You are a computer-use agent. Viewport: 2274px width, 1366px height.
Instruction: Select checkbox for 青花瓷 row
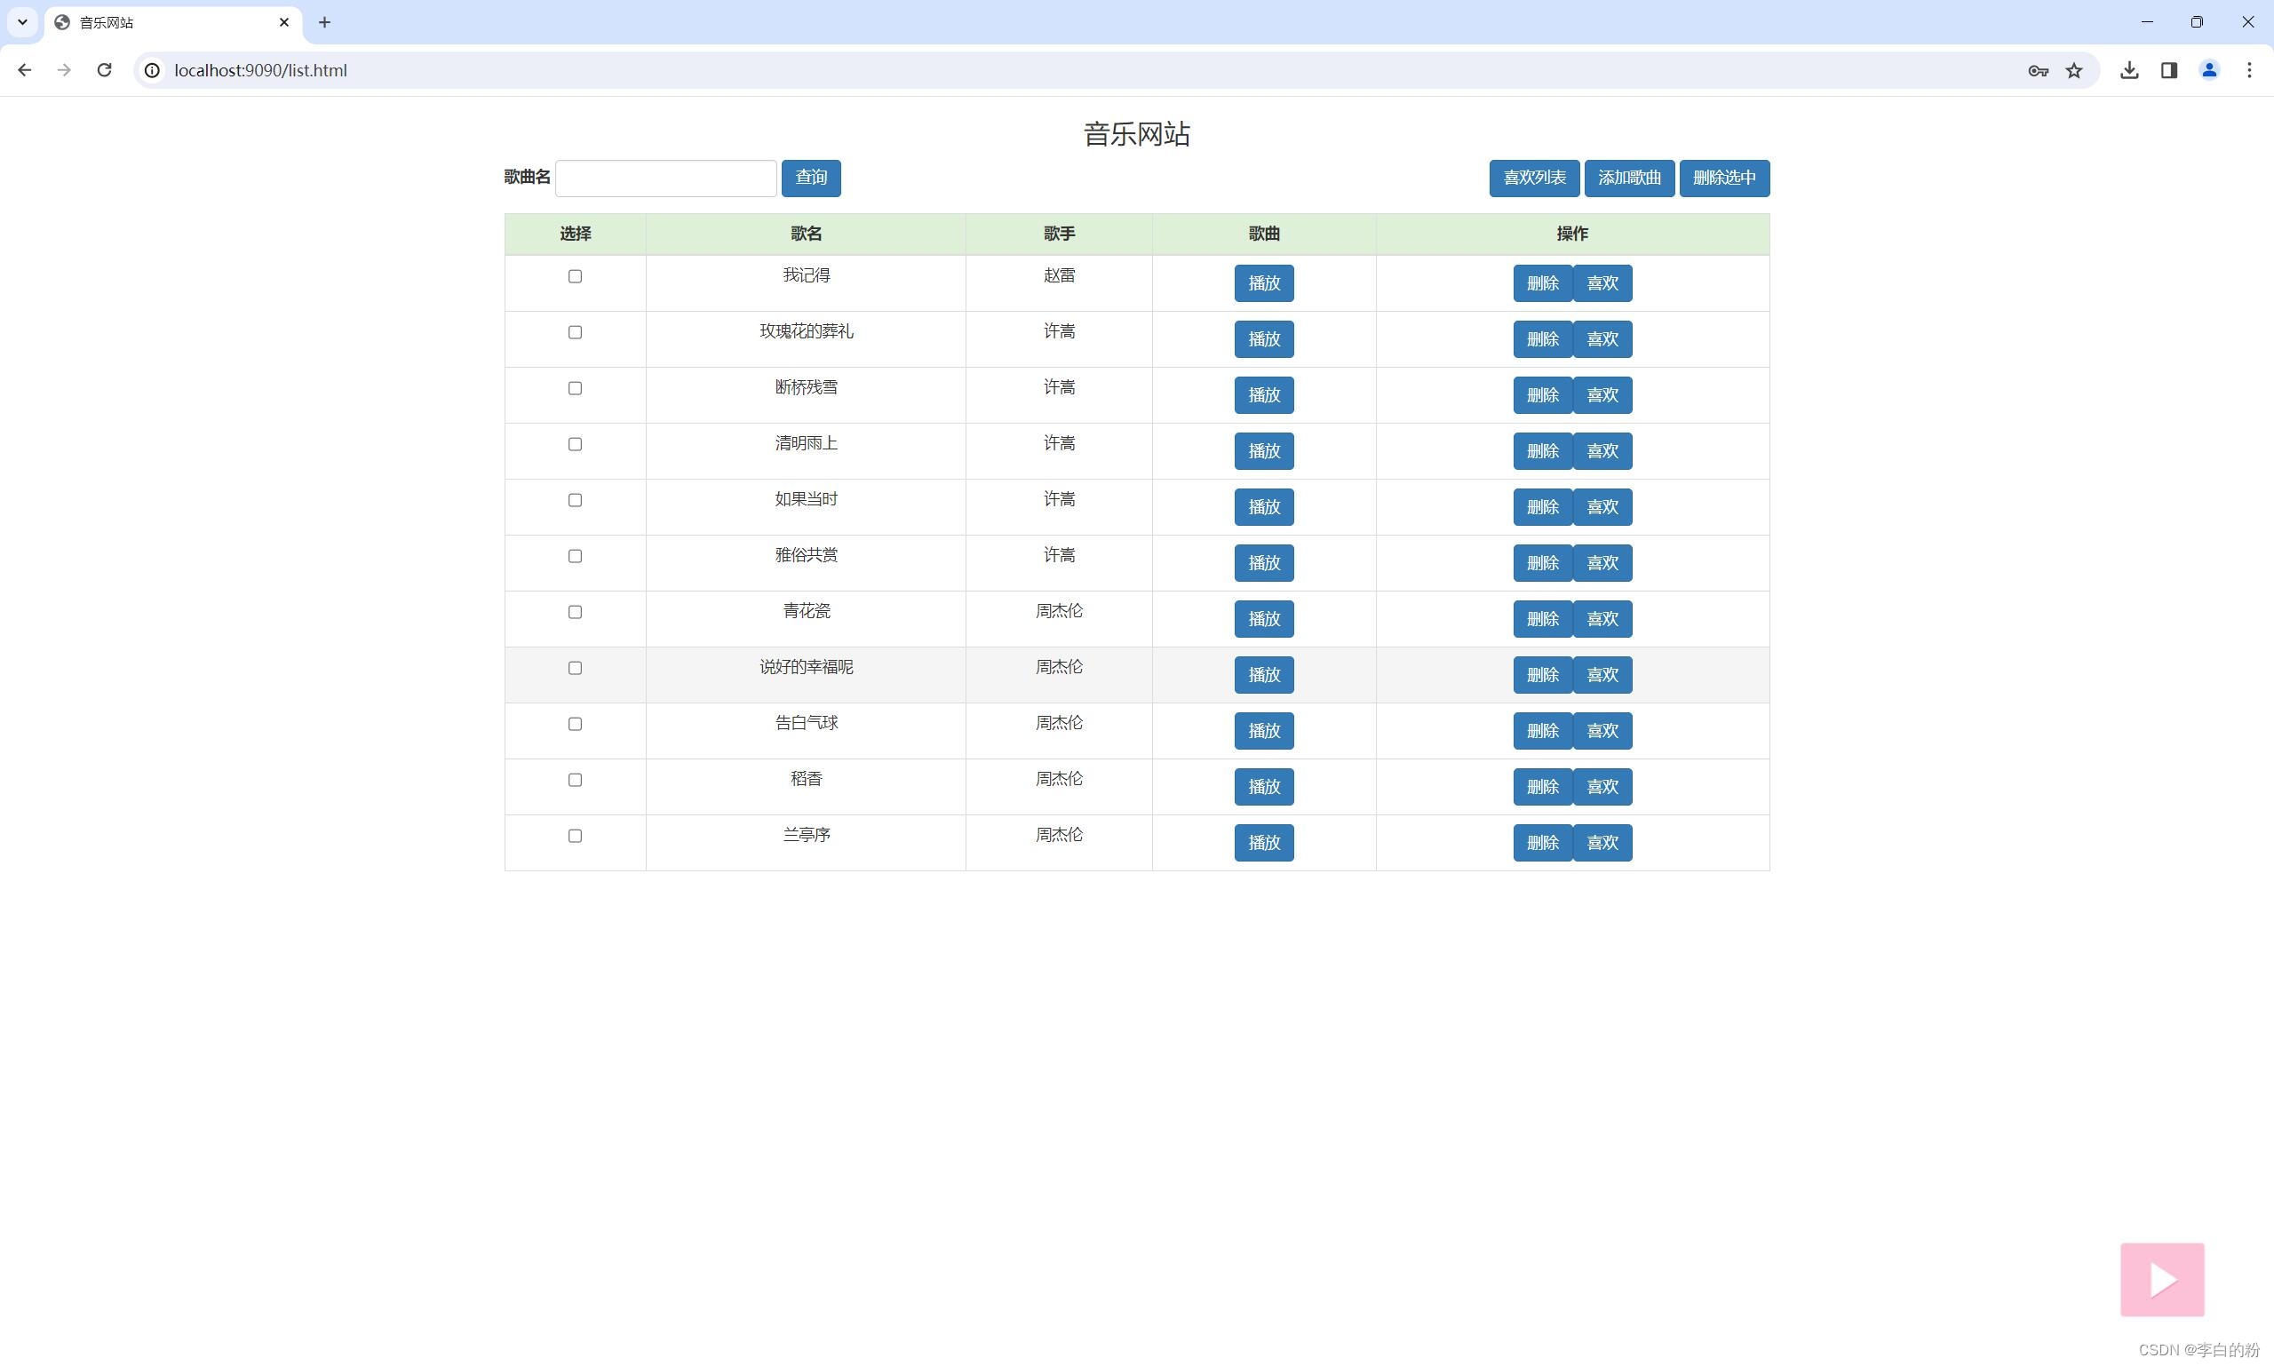point(576,612)
